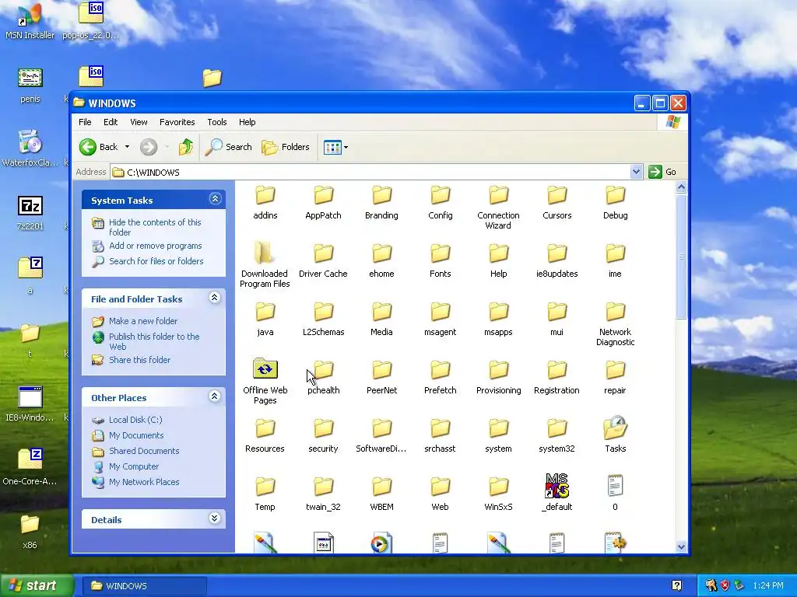Viewport: 797px width, 597px height.
Task: Go to My Network Places
Action: coord(144,482)
